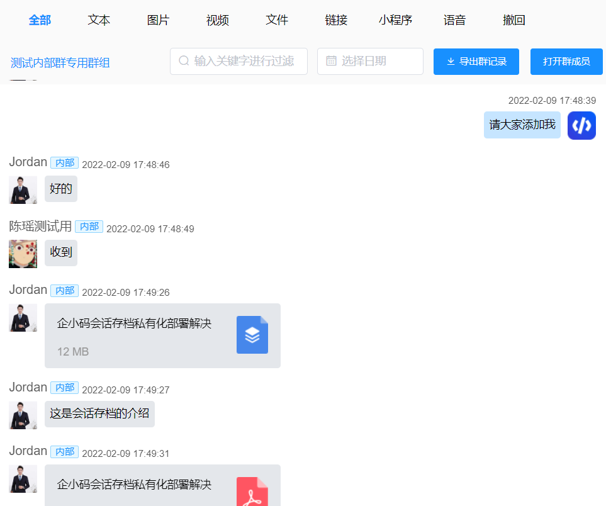The width and height of the screenshot is (606, 506).
Task: Select the 请大家添加我 message bubble
Action: click(x=522, y=125)
